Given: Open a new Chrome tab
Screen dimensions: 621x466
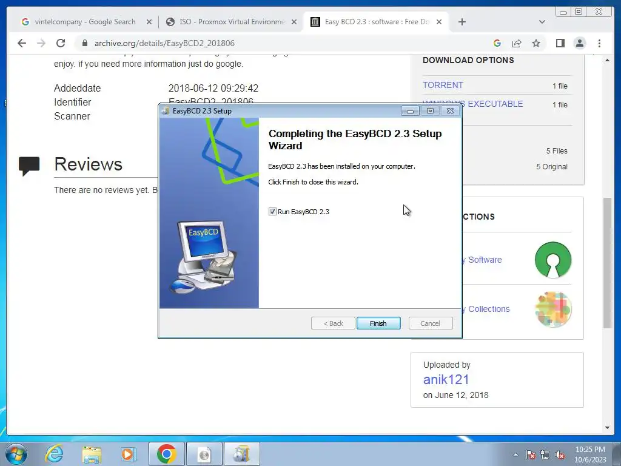Looking at the screenshot, I should (462, 22).
